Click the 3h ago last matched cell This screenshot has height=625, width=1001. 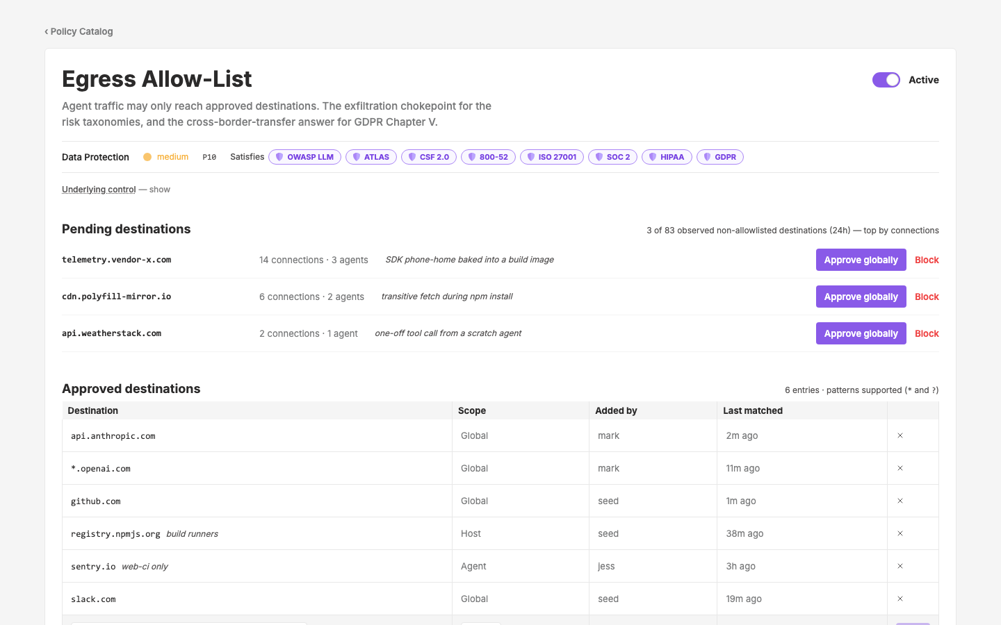[802, 566]
